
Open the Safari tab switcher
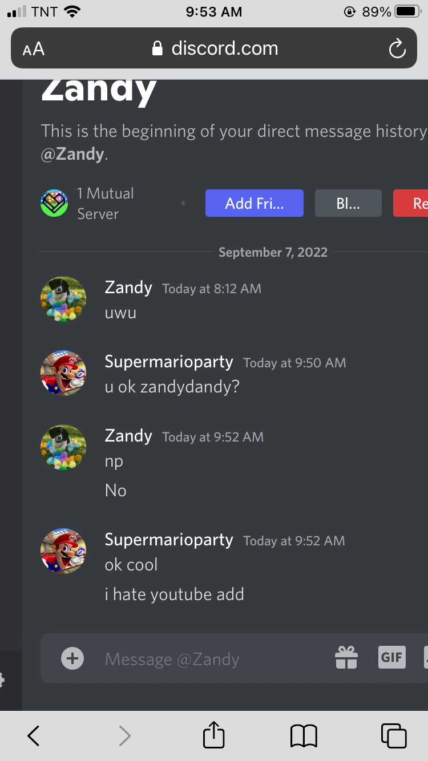pyautogui.click(x=393, y=735)
